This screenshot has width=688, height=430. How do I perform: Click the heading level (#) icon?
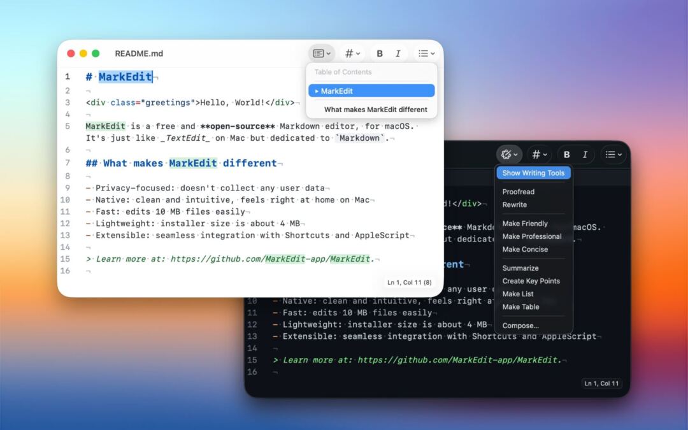point(349,53)
